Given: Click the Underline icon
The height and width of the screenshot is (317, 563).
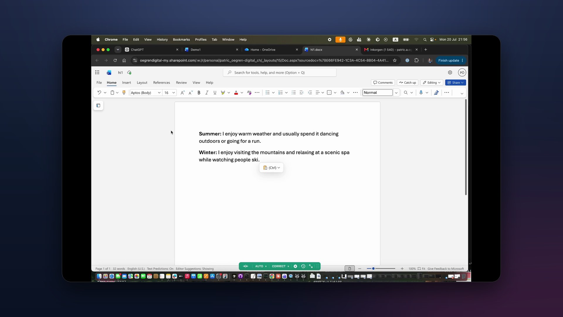Looking at the screenshot, I should [215, 93].
